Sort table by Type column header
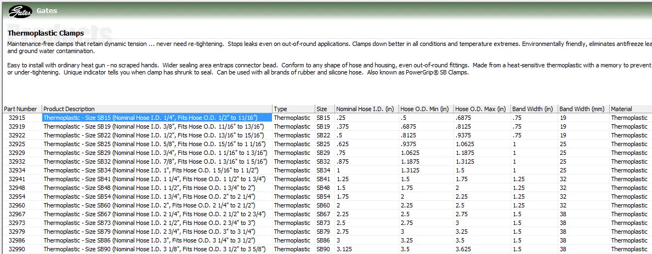652x254 pixels. (293, 109)
